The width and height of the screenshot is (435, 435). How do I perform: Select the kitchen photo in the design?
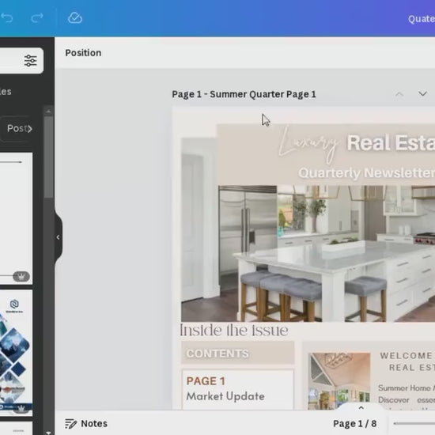tap(308, 254)
